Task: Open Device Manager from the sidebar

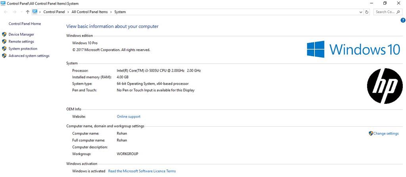Action: click(21, 34)
